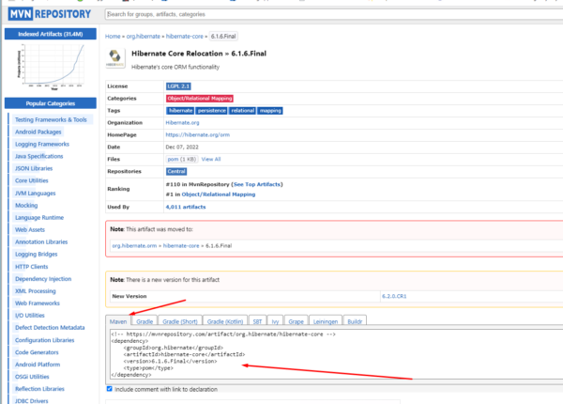This screenshot has width=563, height=404.
Task: Open the Buildr tab
Action: point(355,321)
